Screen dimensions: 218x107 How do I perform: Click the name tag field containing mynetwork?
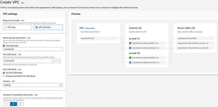pyautogui.click(x=33, y=49)
